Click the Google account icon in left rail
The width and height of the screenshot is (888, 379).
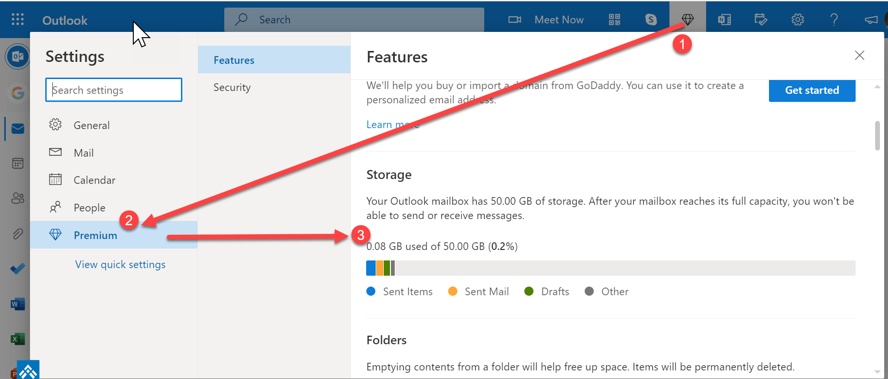coord(18,93)
